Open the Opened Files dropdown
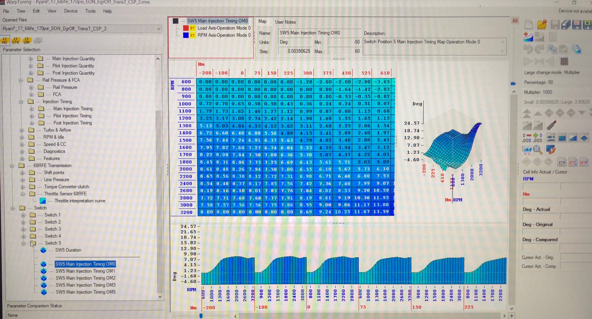Image resolution: width=592 pixels, height=319 pixels. pyautogui.click(x=158, y=29)
